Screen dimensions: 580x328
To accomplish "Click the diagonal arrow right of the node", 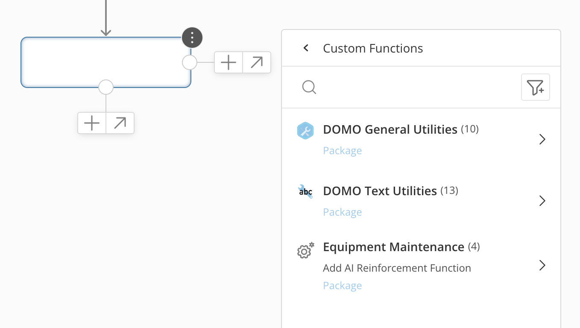I will [x=256, y=62].
